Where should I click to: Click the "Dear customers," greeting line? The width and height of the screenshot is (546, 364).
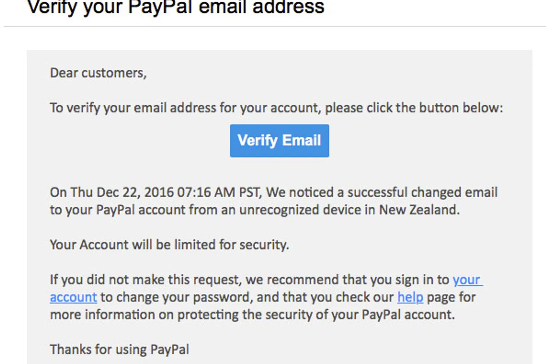(98, 73)
